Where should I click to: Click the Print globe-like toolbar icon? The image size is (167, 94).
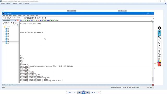coord(33,18)
